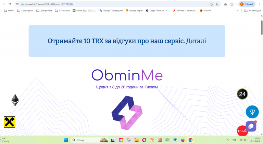
Task: Click the taskbar Пошук search box
Action: point(90,140)
